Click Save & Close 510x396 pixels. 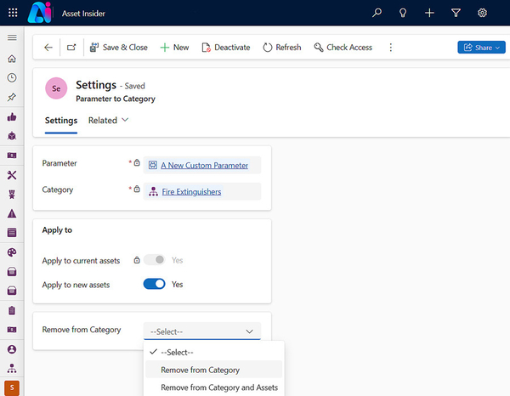coord(119,48)
